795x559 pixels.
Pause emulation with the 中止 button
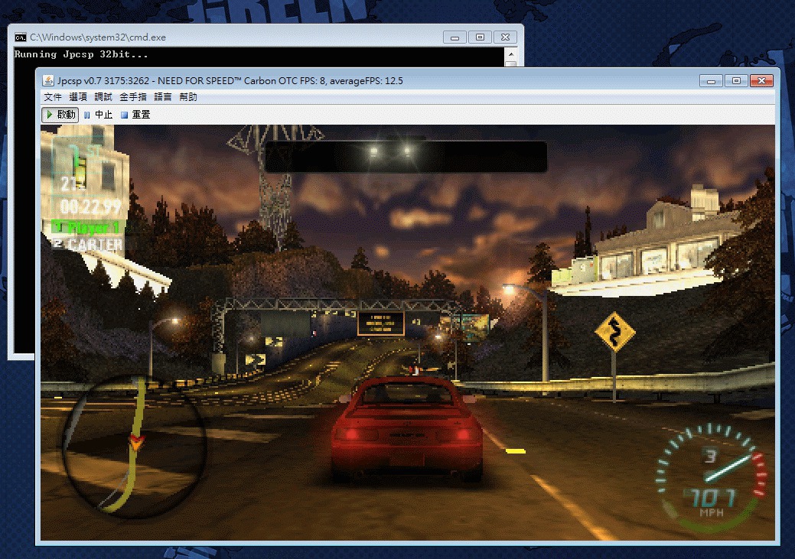click(x=99, y=115)
